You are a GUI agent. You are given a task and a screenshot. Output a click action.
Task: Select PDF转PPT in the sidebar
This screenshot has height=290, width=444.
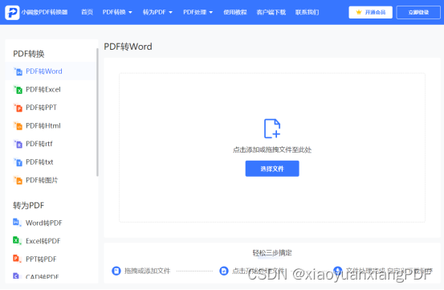click(x=51, y=108)
